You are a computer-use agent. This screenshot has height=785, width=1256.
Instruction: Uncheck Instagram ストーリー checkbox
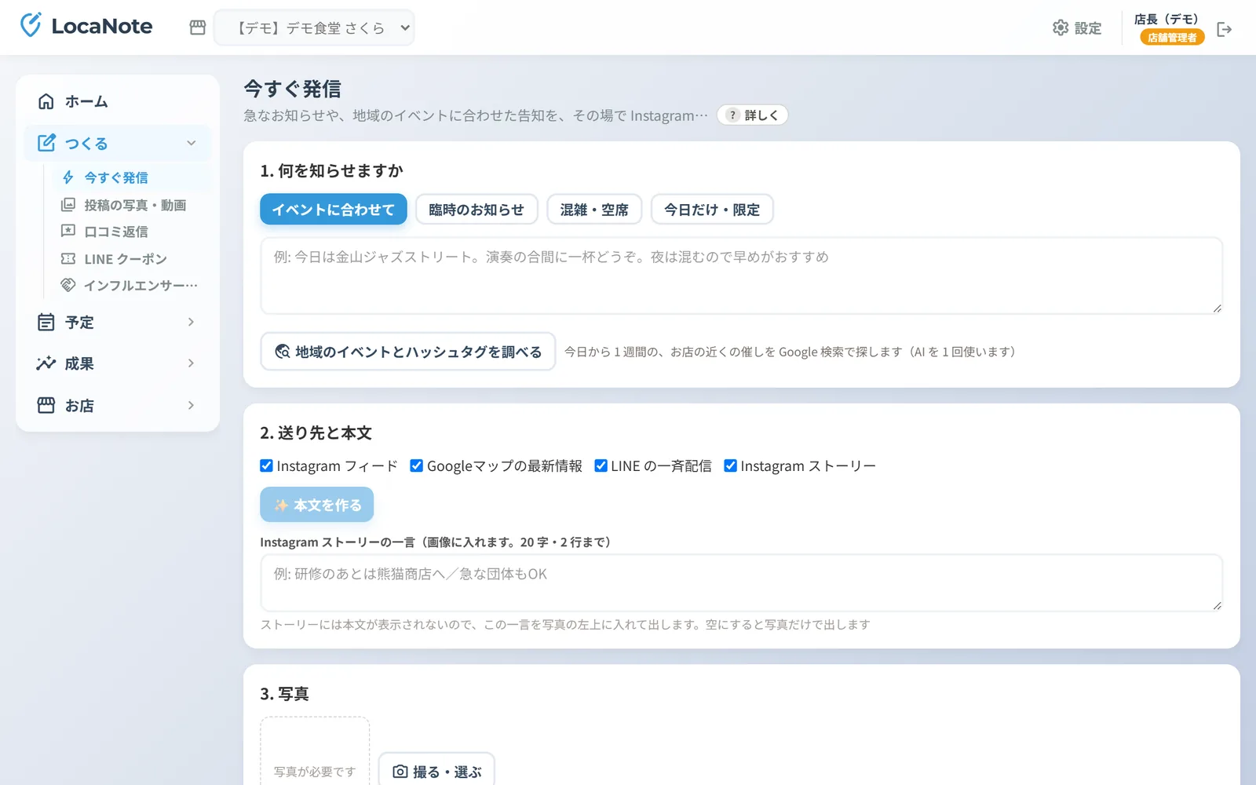point(730,466)
